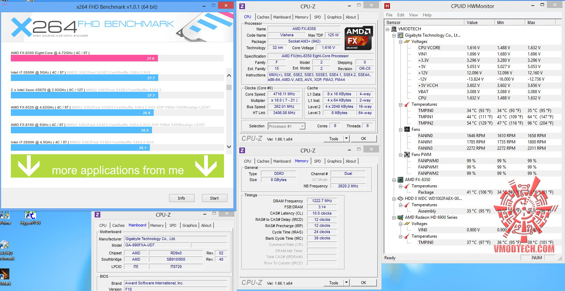Viewport: 565px width, 291px height.
Task: Click the AMD FX Unlocked processor logo
Action: tap(358, 38)
